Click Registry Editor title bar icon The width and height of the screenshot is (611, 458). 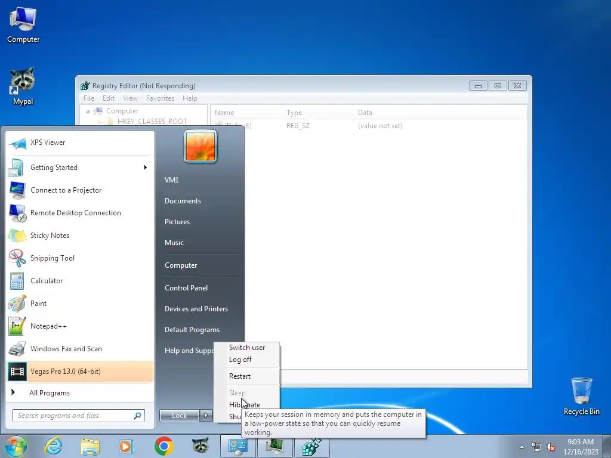(85, 86)
